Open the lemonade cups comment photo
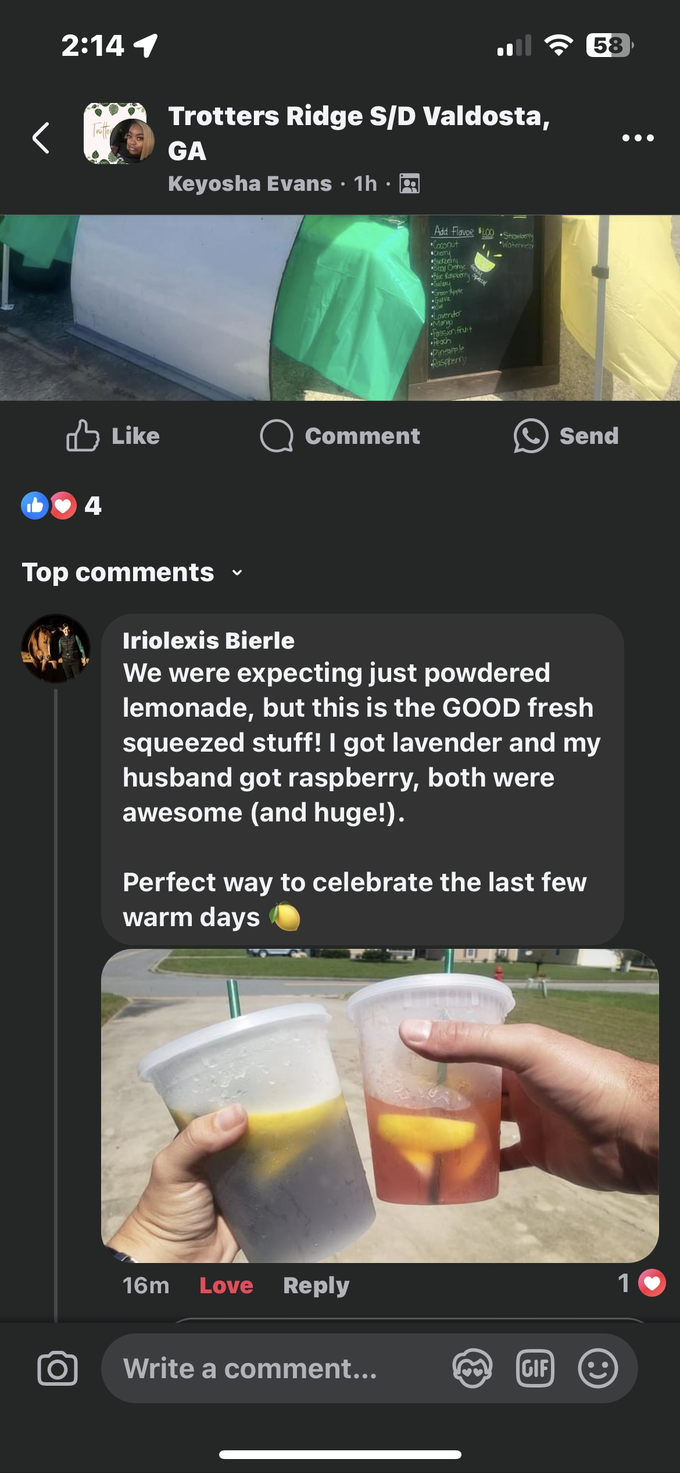 coord(380,1105)
